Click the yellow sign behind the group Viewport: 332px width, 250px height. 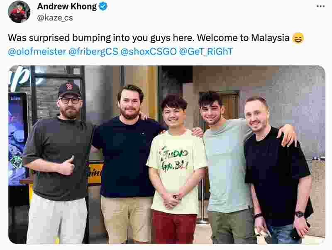coord(95,172)
